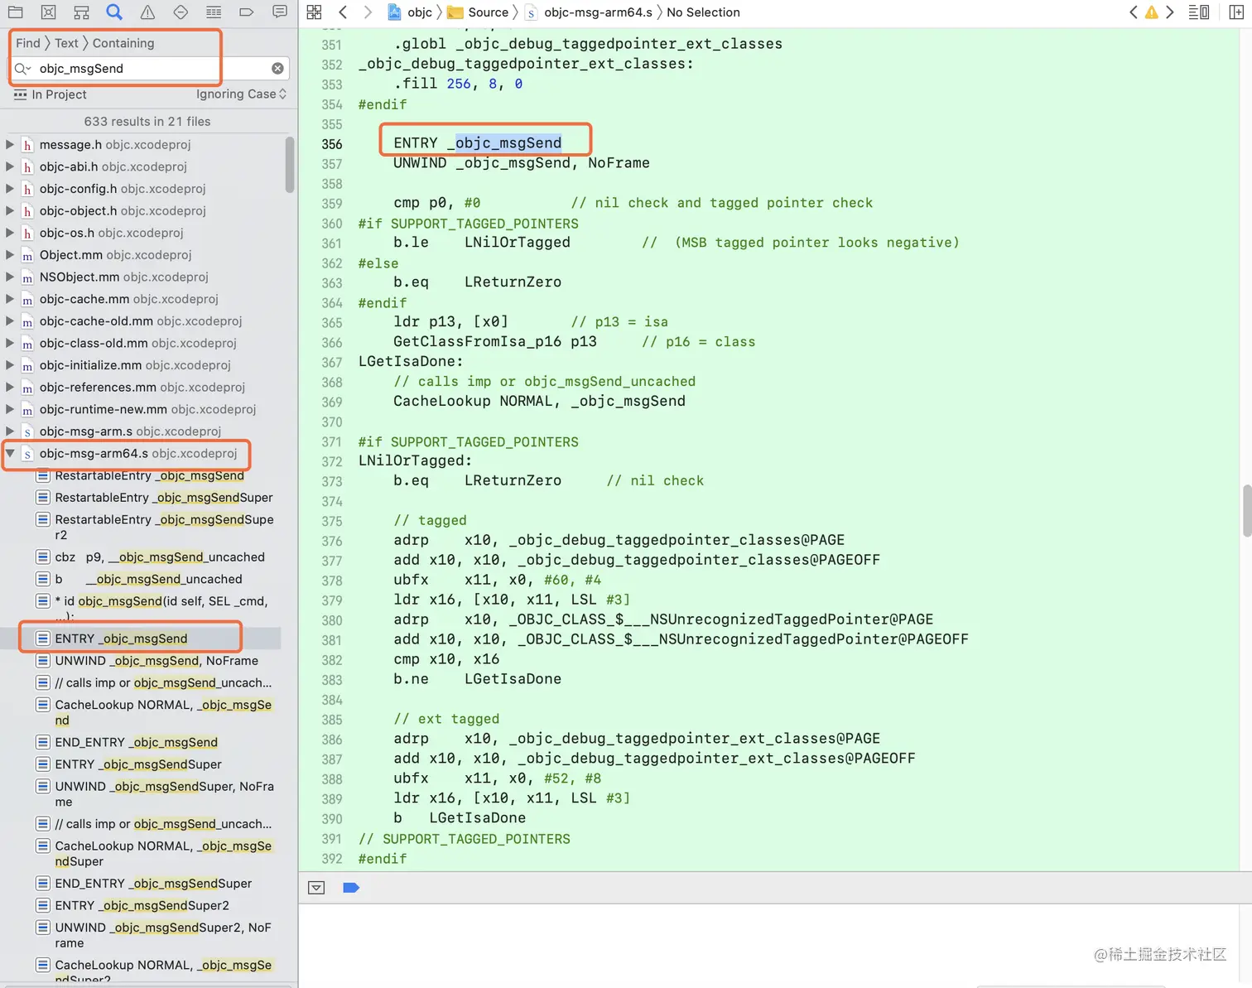The height and width of the screenshot is (988, 1252).
Task: Expand NSObject.mm search results
Action: (x=10, y=277)
